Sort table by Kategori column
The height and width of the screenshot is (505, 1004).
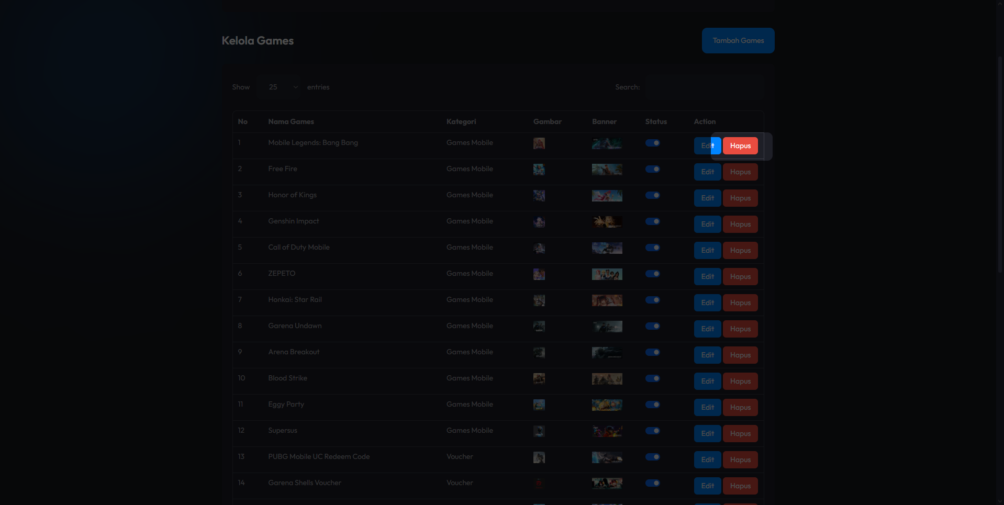[x=461, y=121]
